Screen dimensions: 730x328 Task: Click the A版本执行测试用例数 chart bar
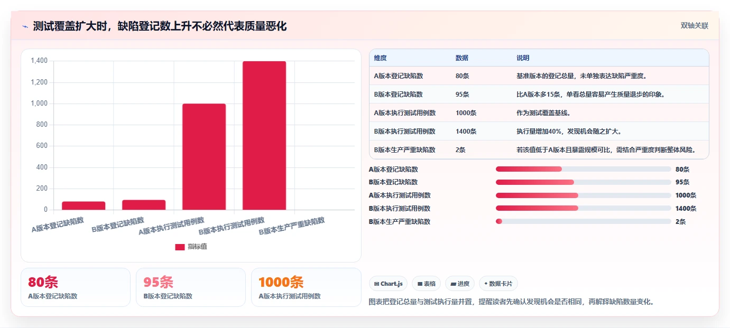tap(204, 157)
